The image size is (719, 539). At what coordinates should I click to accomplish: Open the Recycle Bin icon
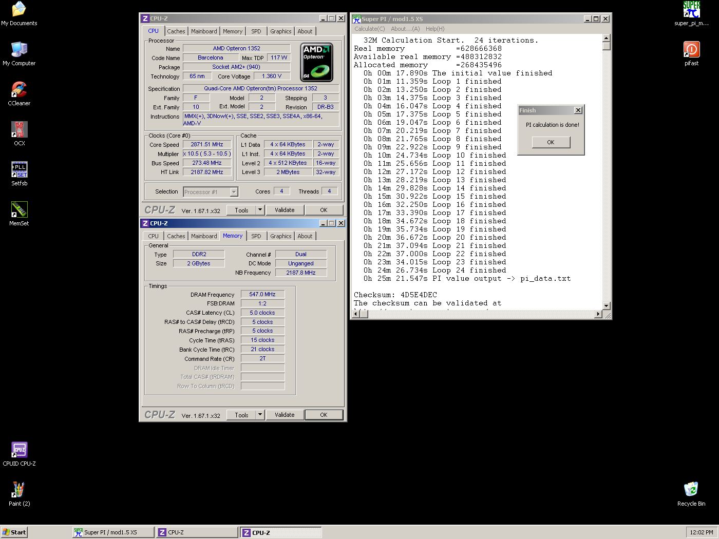click(691, 494)
